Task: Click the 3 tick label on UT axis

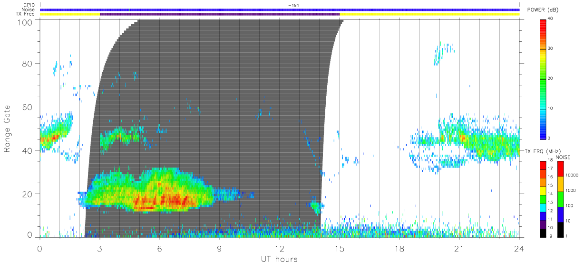Action: click(x=99, y=248)
